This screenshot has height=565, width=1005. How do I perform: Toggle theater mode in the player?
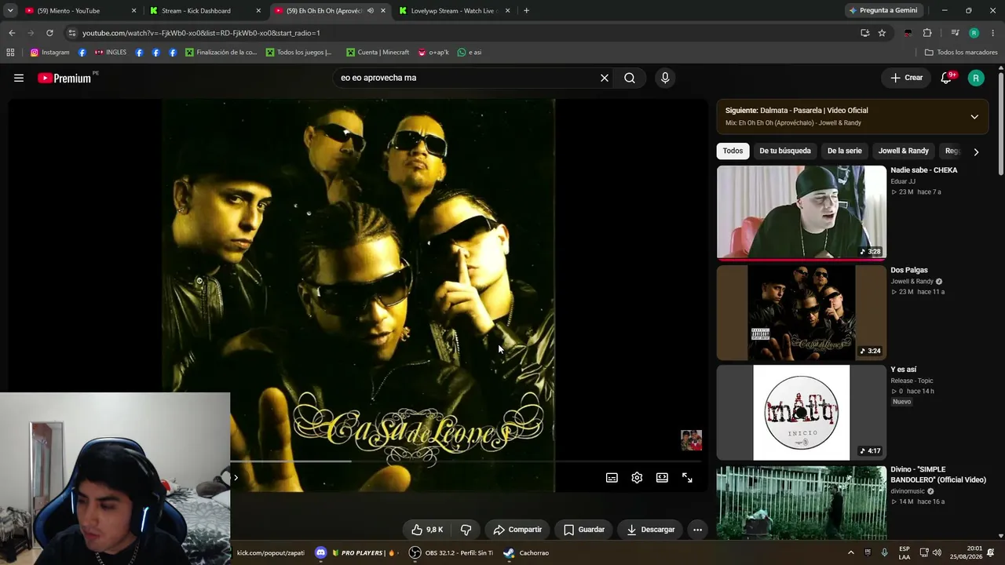point(662,477)
